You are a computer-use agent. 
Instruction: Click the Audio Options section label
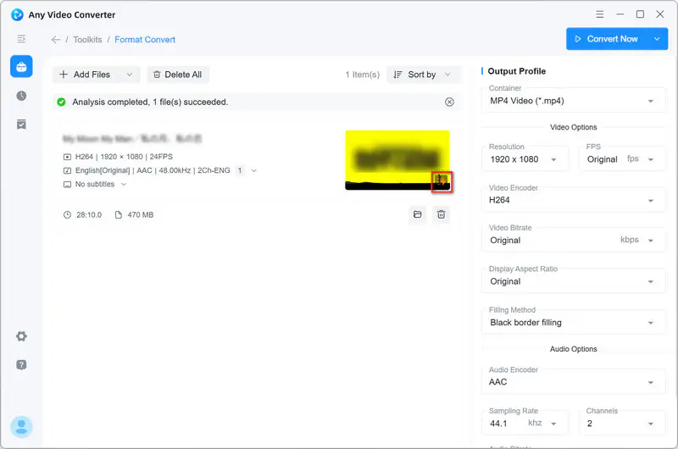574,349
